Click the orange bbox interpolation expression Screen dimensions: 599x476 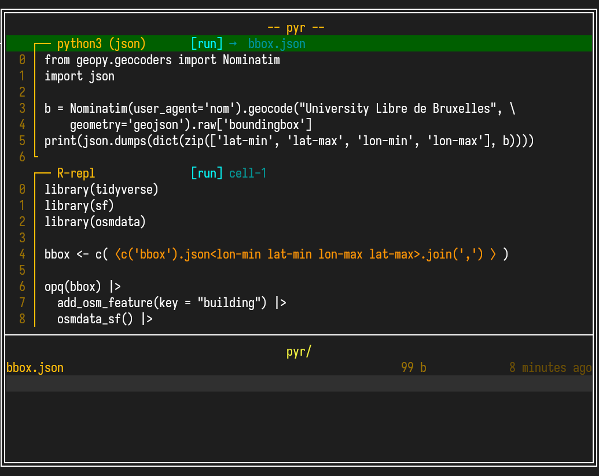click(304, 254)
